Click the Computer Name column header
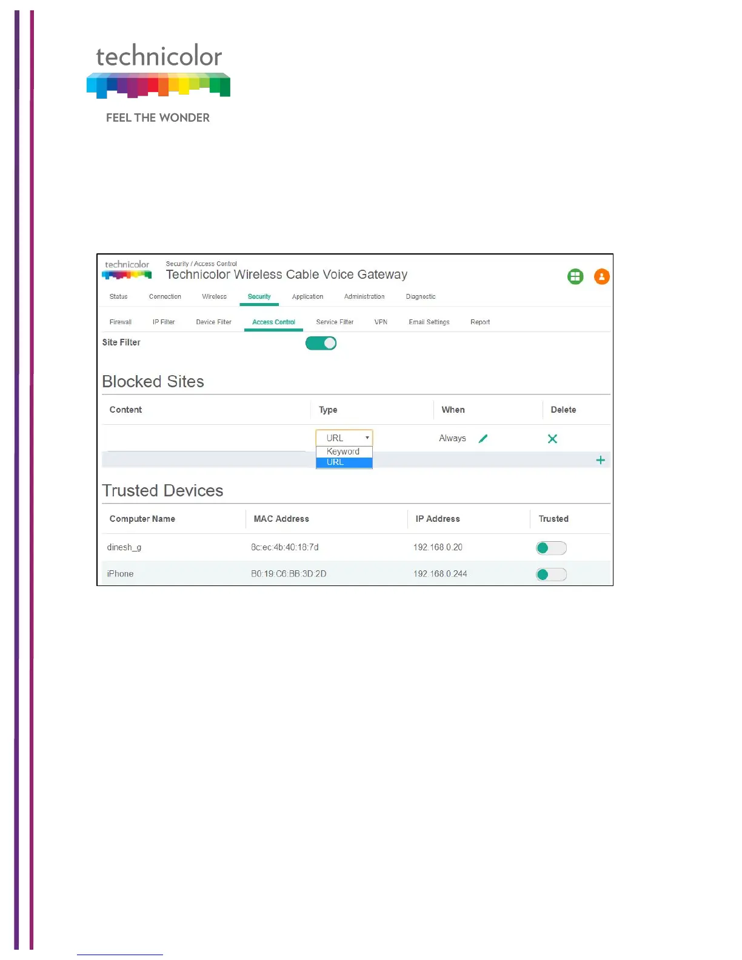Viewport: 742px width, 960px height. pyautogui.click(x=142, y=519)
